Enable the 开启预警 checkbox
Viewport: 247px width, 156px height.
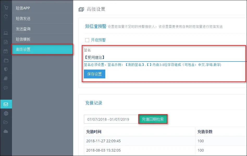tap(87, 40)
